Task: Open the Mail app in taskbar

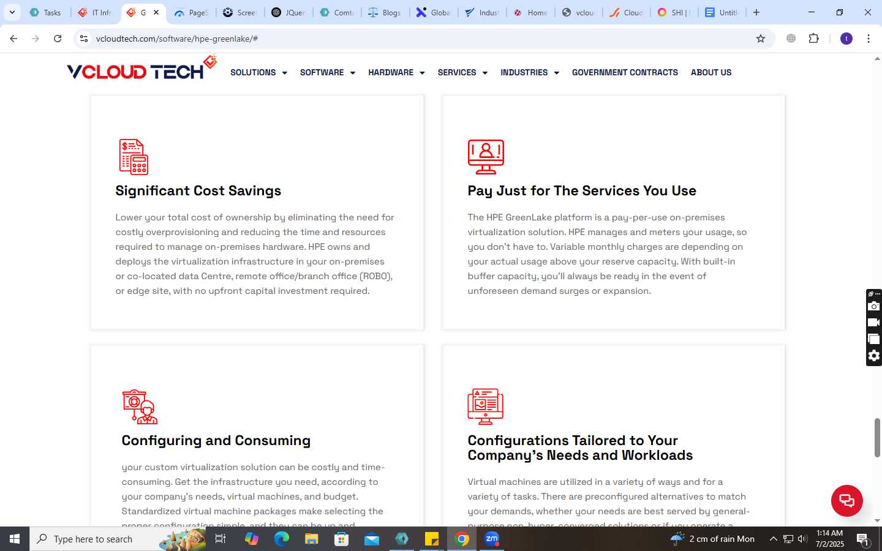Action: click(x=372, y=539)
